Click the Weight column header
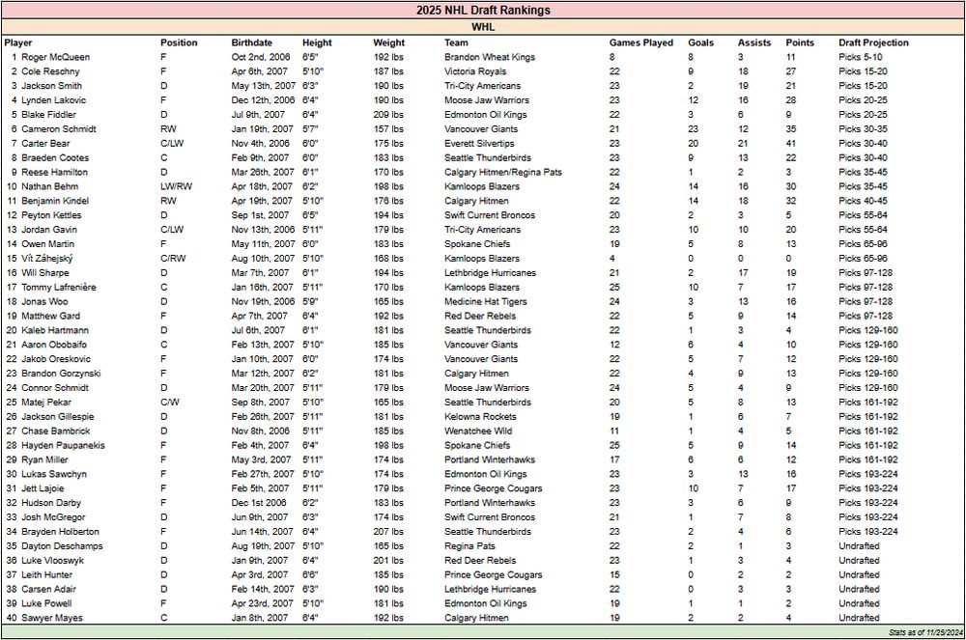Screen dimensions: 966x640 click(388, 42)
